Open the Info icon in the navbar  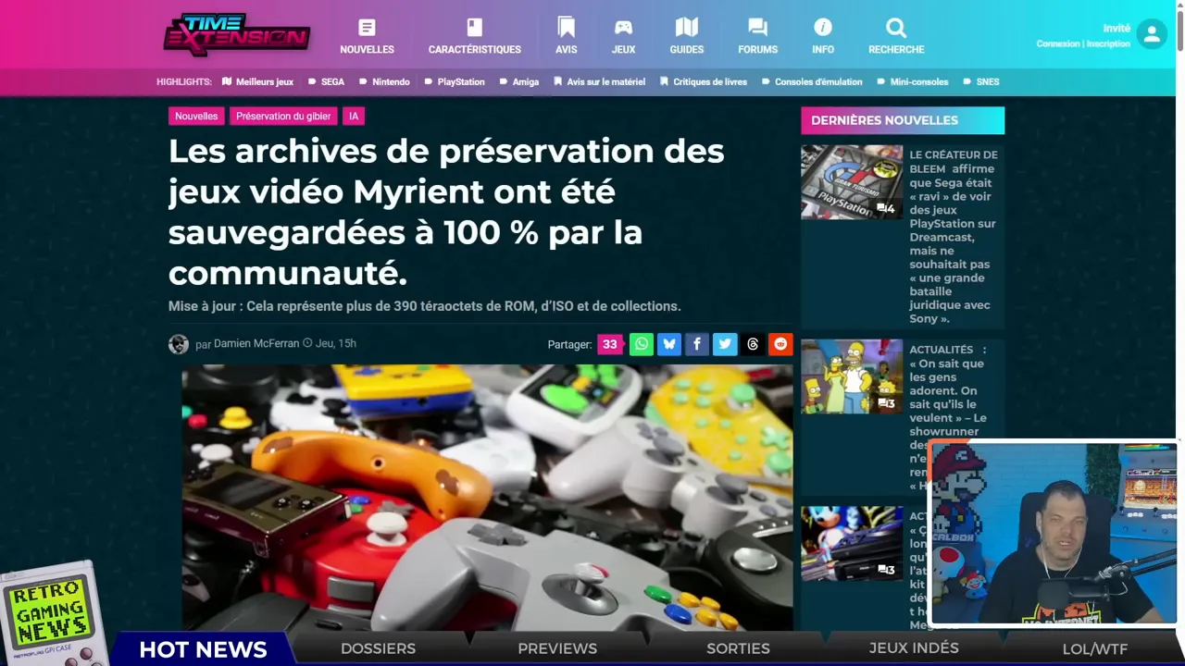(822, 27)
